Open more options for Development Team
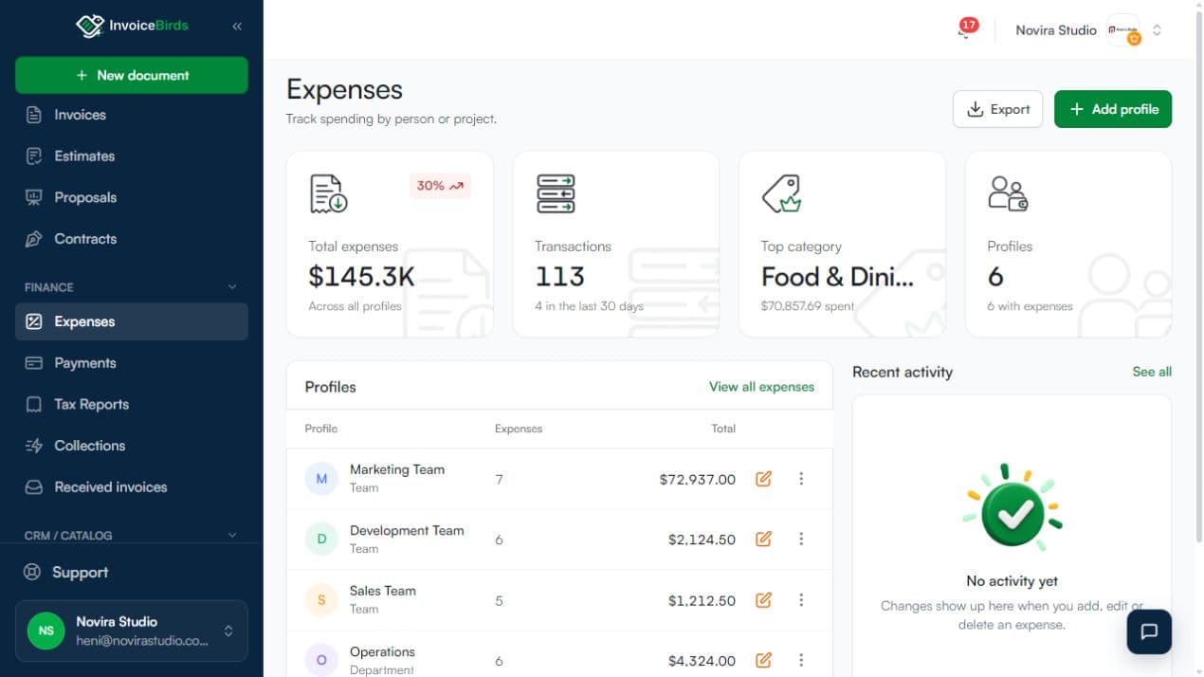Image resolution: width=1204 pixels, height=677 pixels. click(801, 539)
